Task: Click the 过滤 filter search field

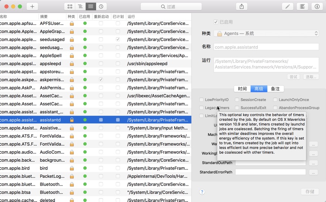Action: 171,7
